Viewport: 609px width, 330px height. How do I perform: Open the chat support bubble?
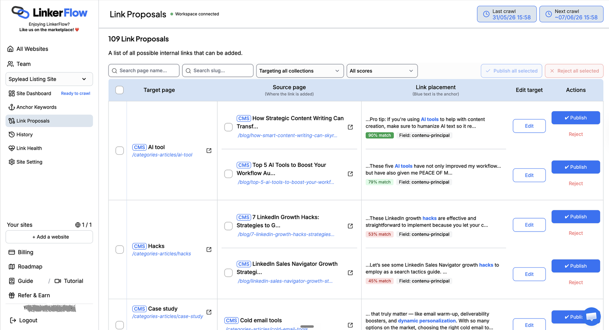591,316
